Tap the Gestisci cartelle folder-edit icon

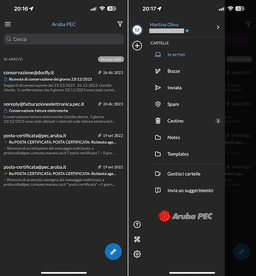coord(158,174)
